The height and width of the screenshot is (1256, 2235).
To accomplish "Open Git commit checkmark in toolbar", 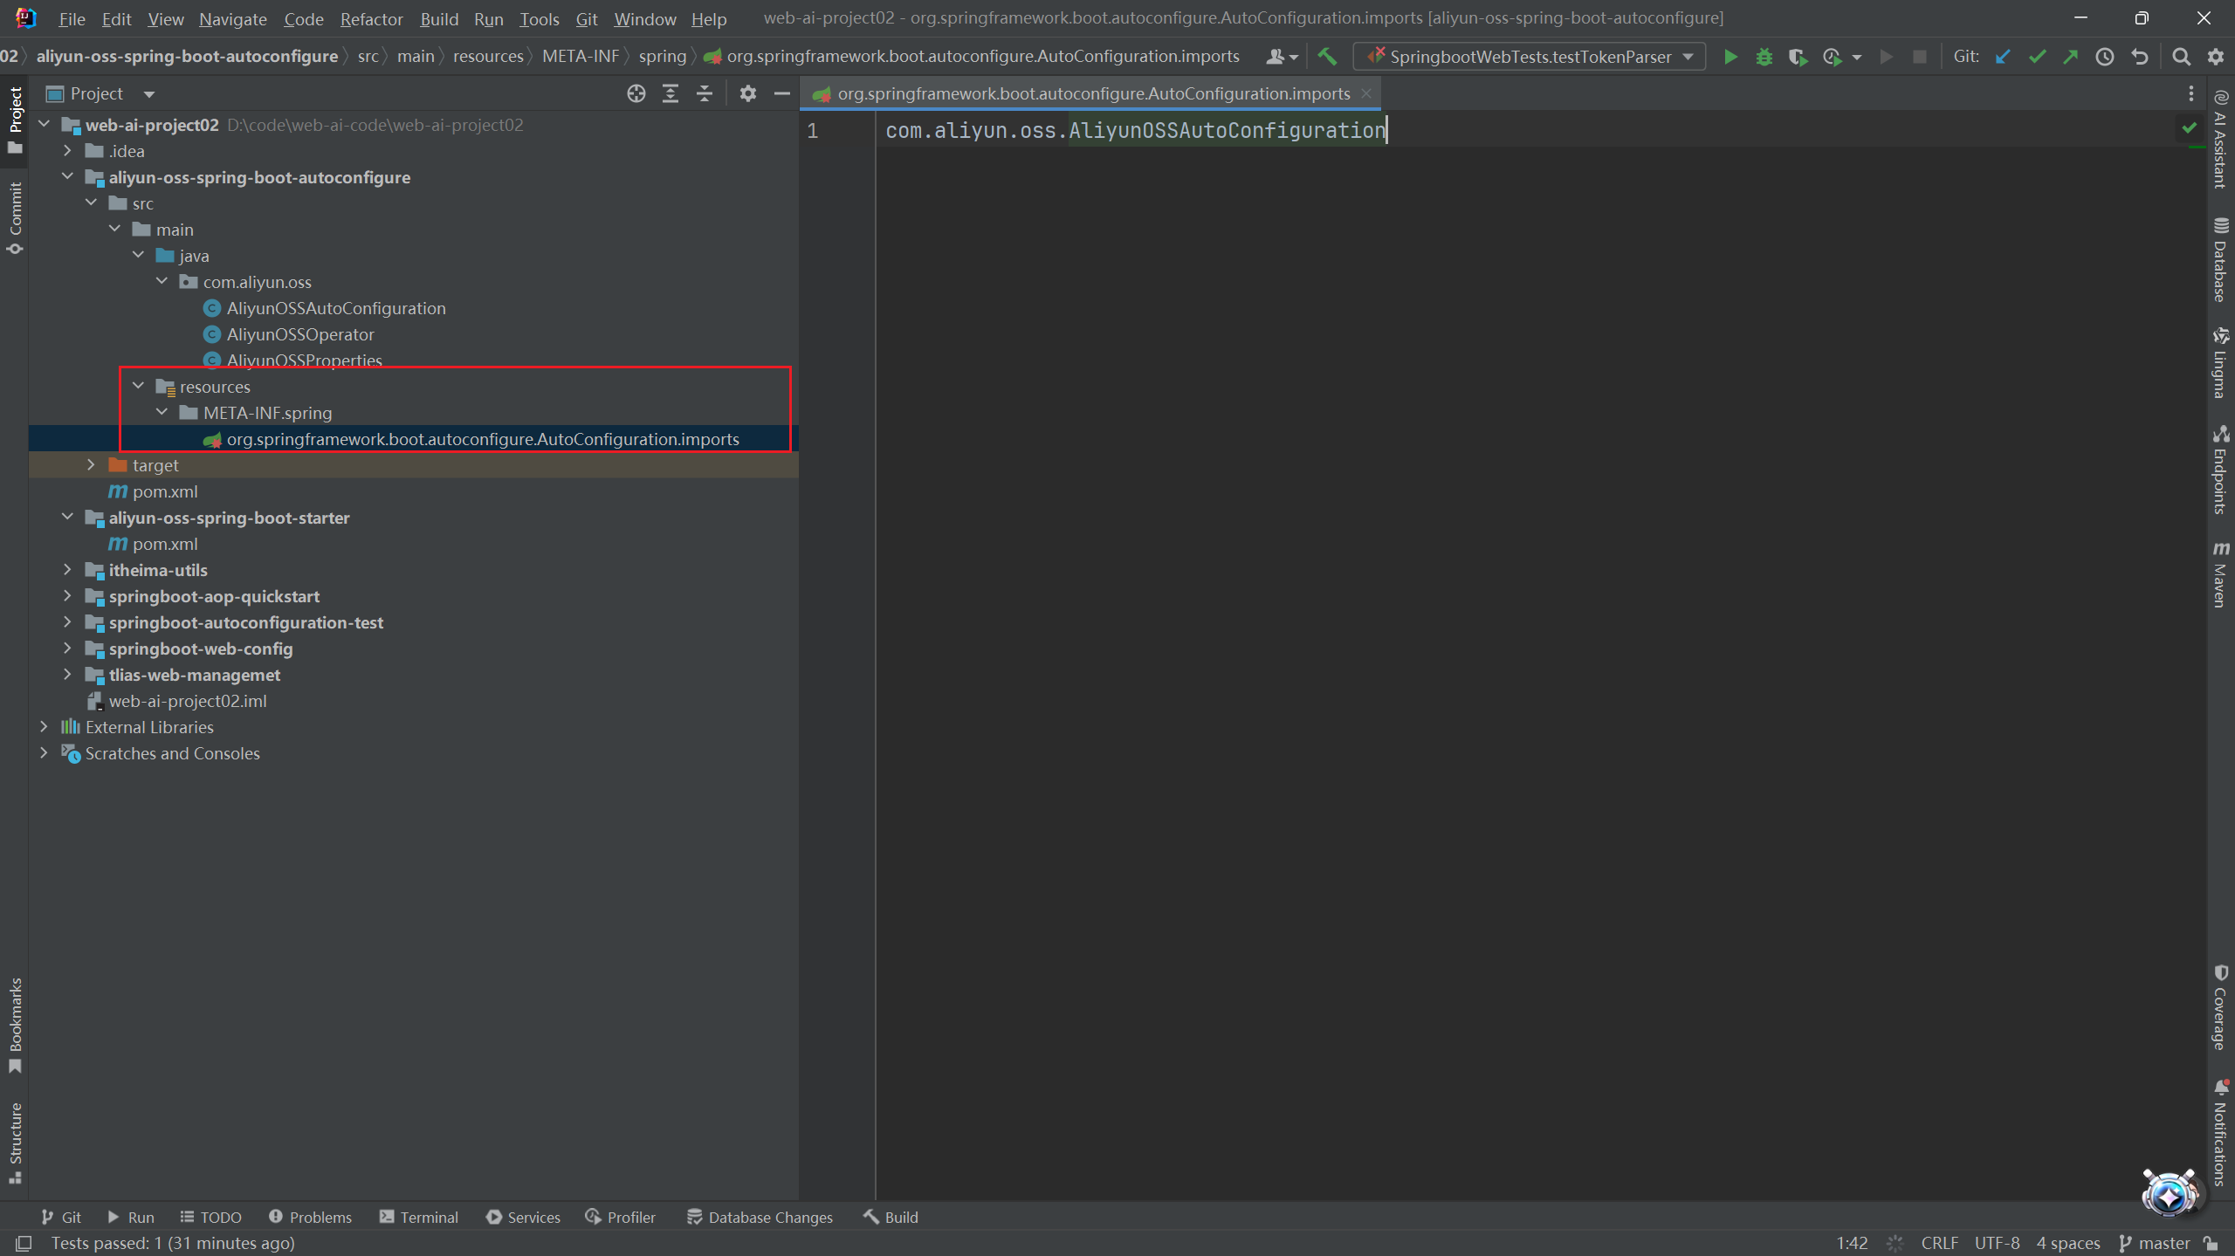I will [x=2037, y=57].
